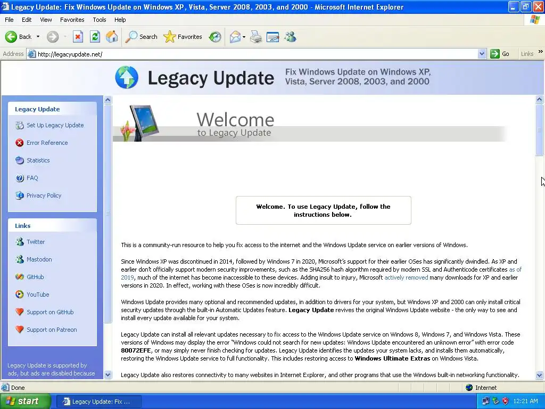Click the Statistics pie chart icon
Image resolution: width=545 pixels, height=409 pixels.
tap(20, 160)
